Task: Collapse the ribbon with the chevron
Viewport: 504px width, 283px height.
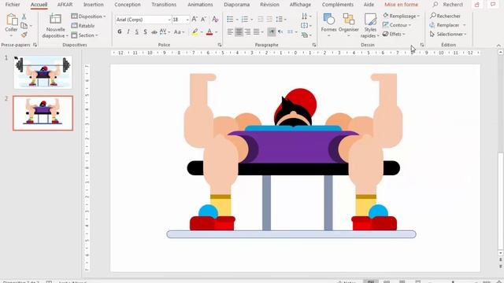Action: coord(498,46)
